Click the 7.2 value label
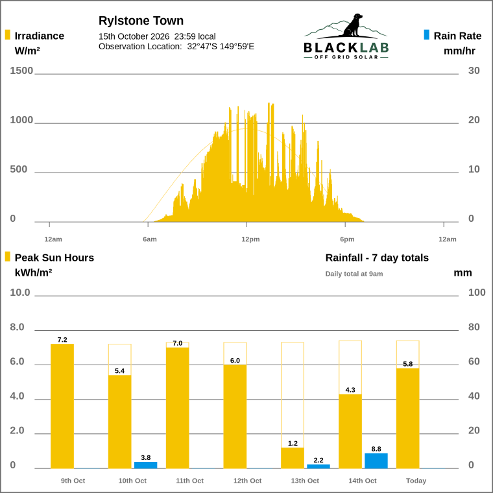The width and height of the screenshot is (493, 493). [62, 339]
